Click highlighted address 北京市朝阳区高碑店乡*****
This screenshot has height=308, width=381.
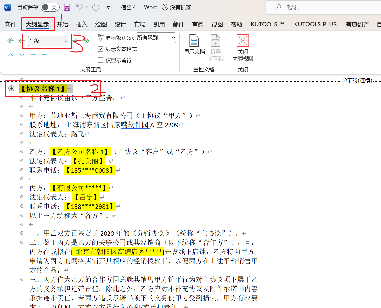[117, 252]
